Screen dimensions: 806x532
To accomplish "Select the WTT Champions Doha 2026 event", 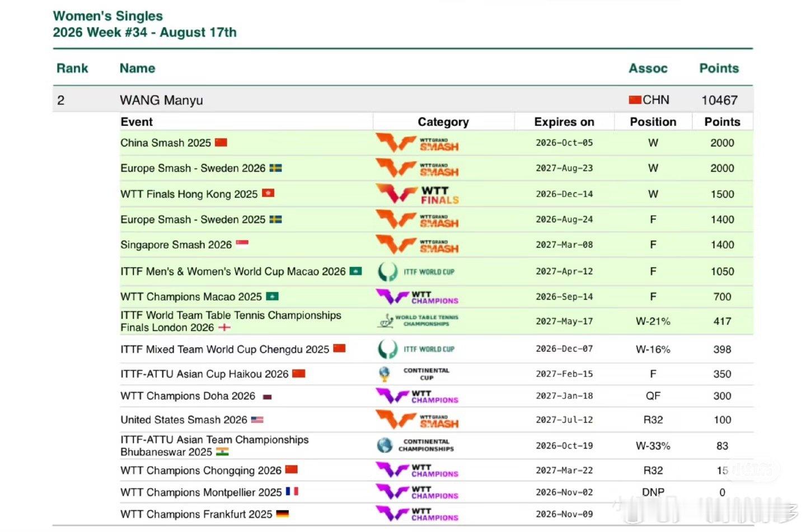I will [x=188, y=396].
